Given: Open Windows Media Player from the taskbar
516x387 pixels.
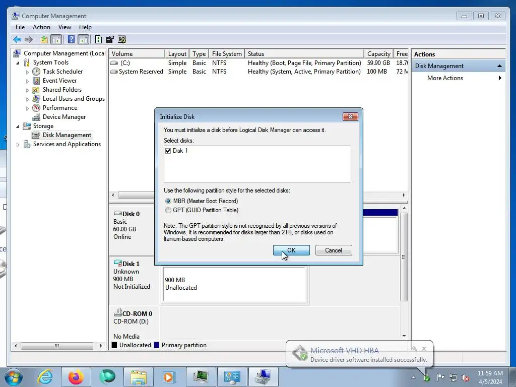Looking at the screenshot, I should pos(169,377).
